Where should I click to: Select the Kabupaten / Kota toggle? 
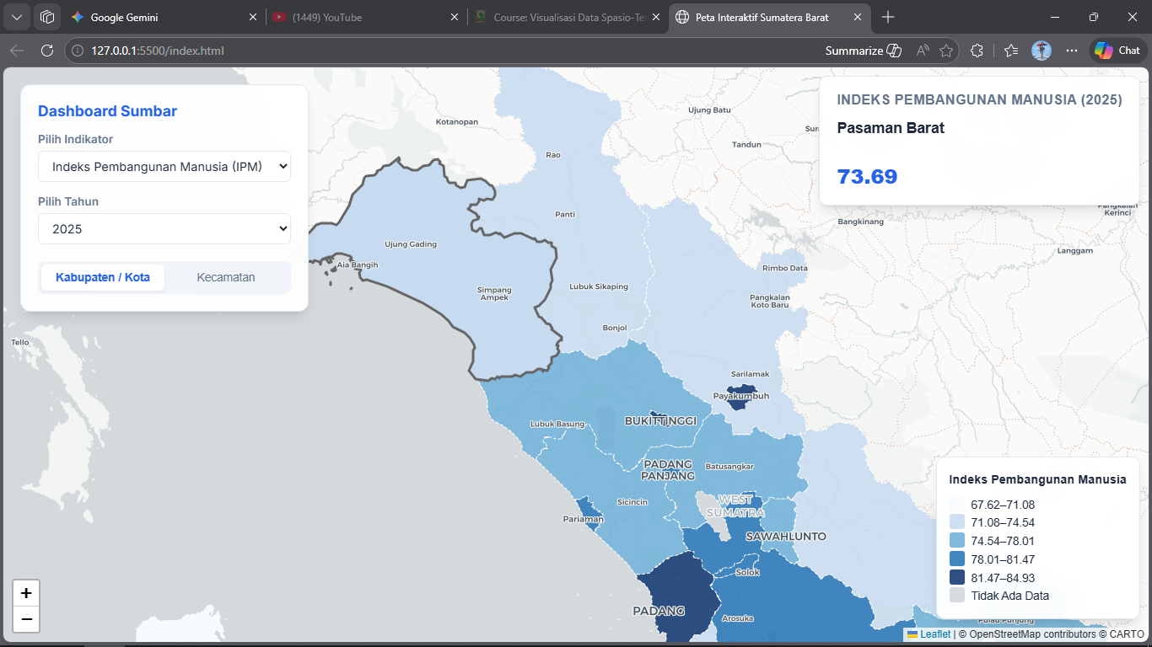click(103, 277)
